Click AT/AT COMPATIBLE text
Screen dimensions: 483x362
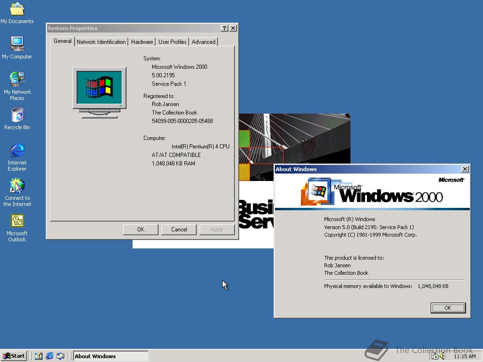click(176, 155)
